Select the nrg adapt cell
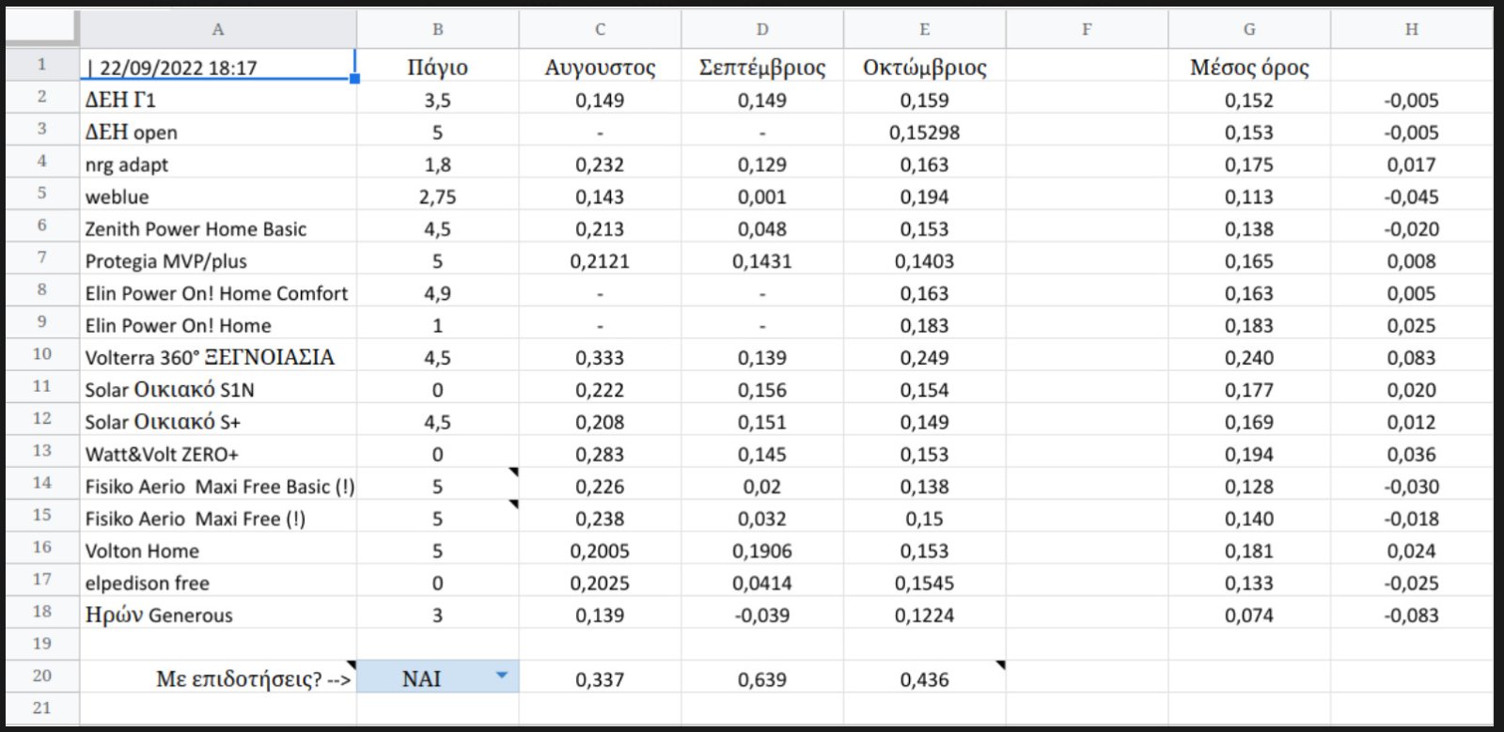This screenshot has height=732, width=1504. click(218, 164)
